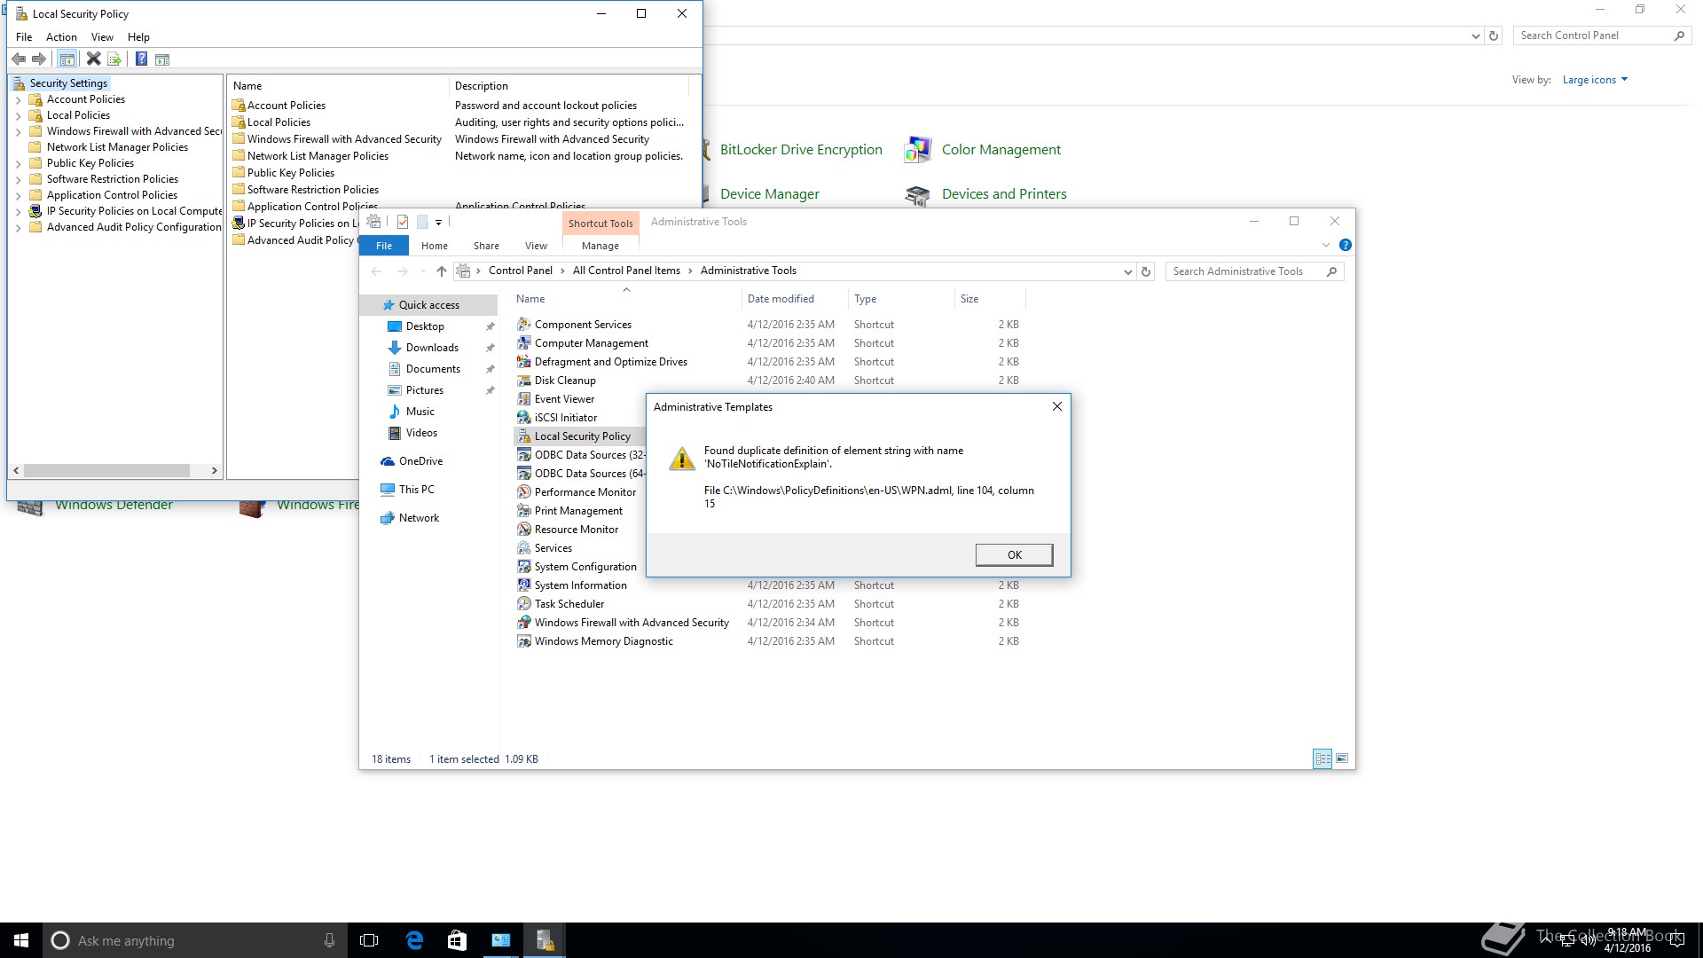Viewport: 1703px width, 958px height.
Task: Switch to Large icons view in status bar
Action: [1342, 758]
